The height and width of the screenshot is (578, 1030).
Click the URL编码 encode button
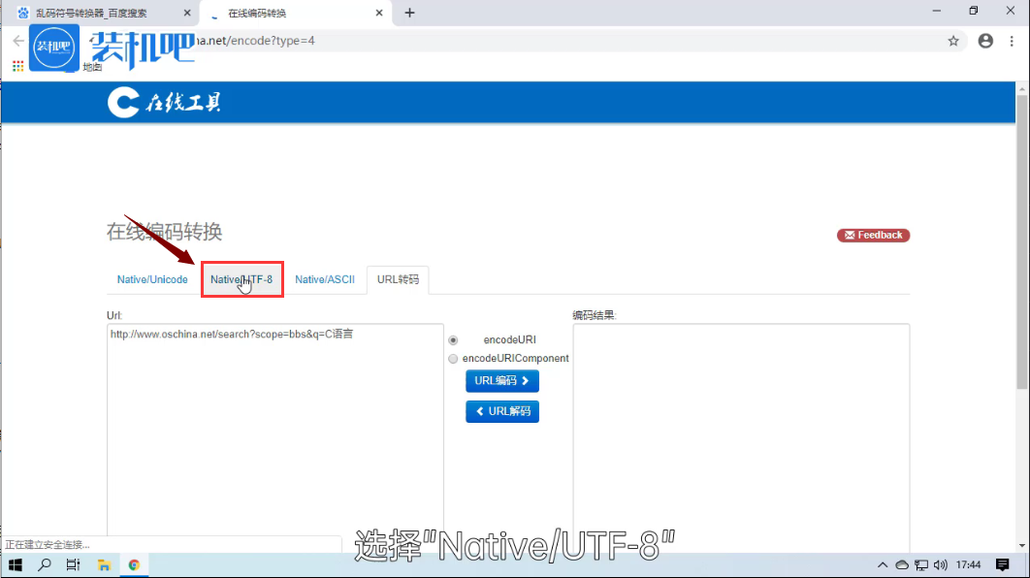pos(502,381)
